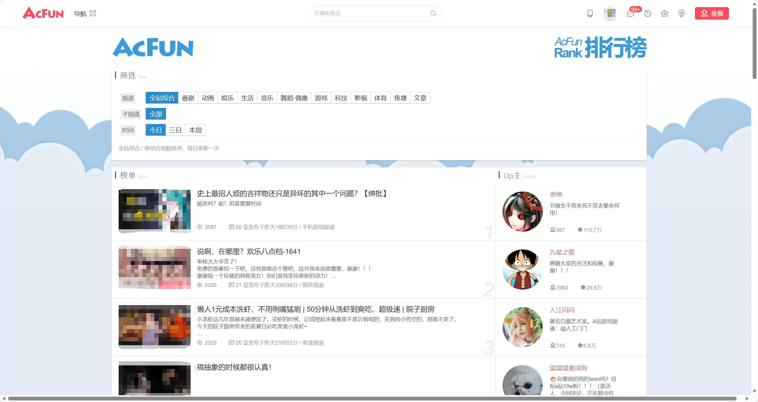Select 全站综合 channel filter

(162, 98)
